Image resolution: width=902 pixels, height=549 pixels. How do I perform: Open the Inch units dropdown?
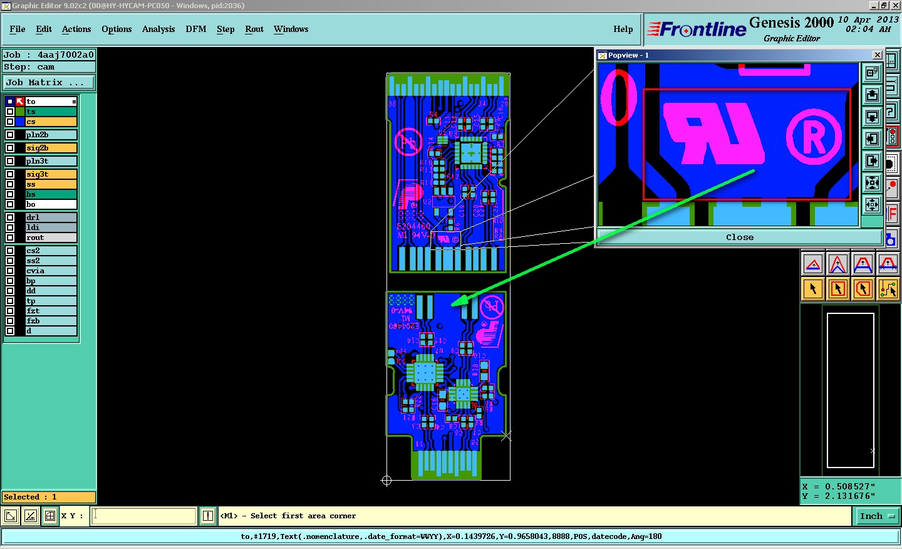(877, 516)
